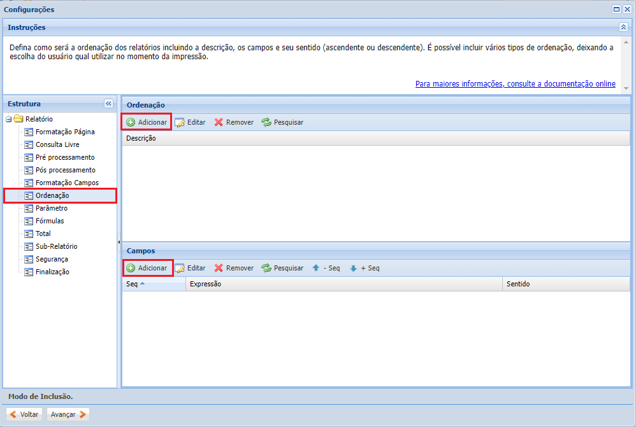Image resolution: width=636 pixels, height=427 pixels.
Task: Collapse the Estrutura side panel
Action: pos(108,104)
